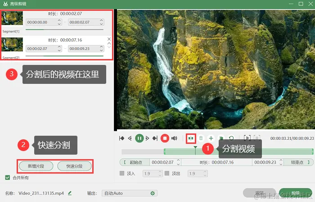Screen dimensions: 315x202
Task: Jump to the start of the video
Action: point(121,138)
